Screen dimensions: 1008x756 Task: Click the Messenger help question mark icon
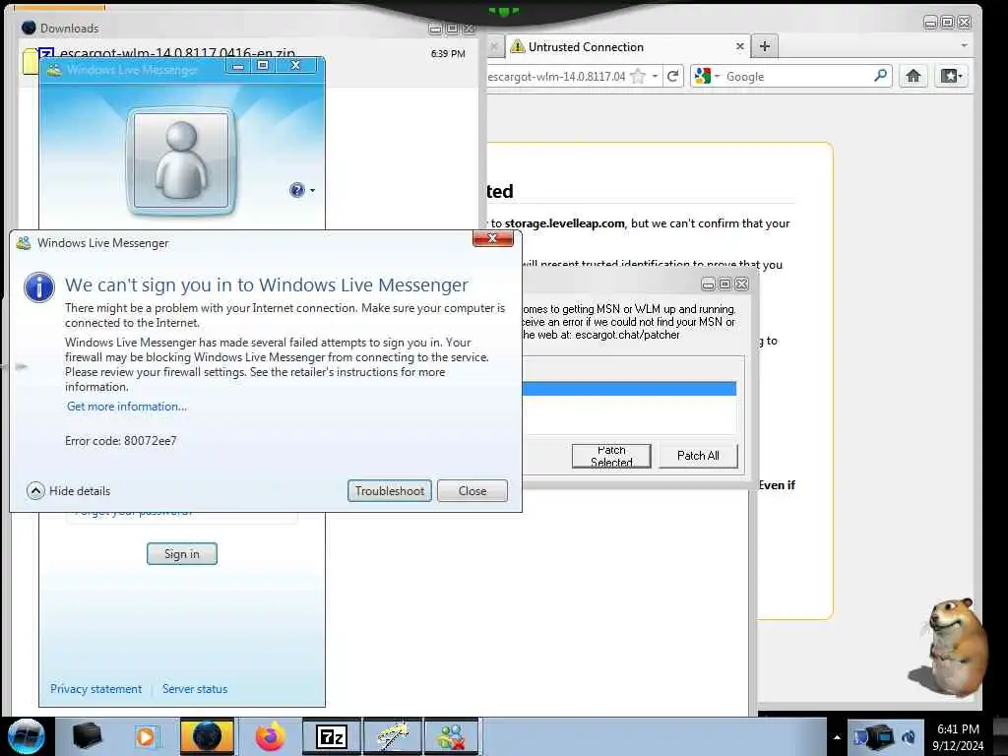point(297,190)
